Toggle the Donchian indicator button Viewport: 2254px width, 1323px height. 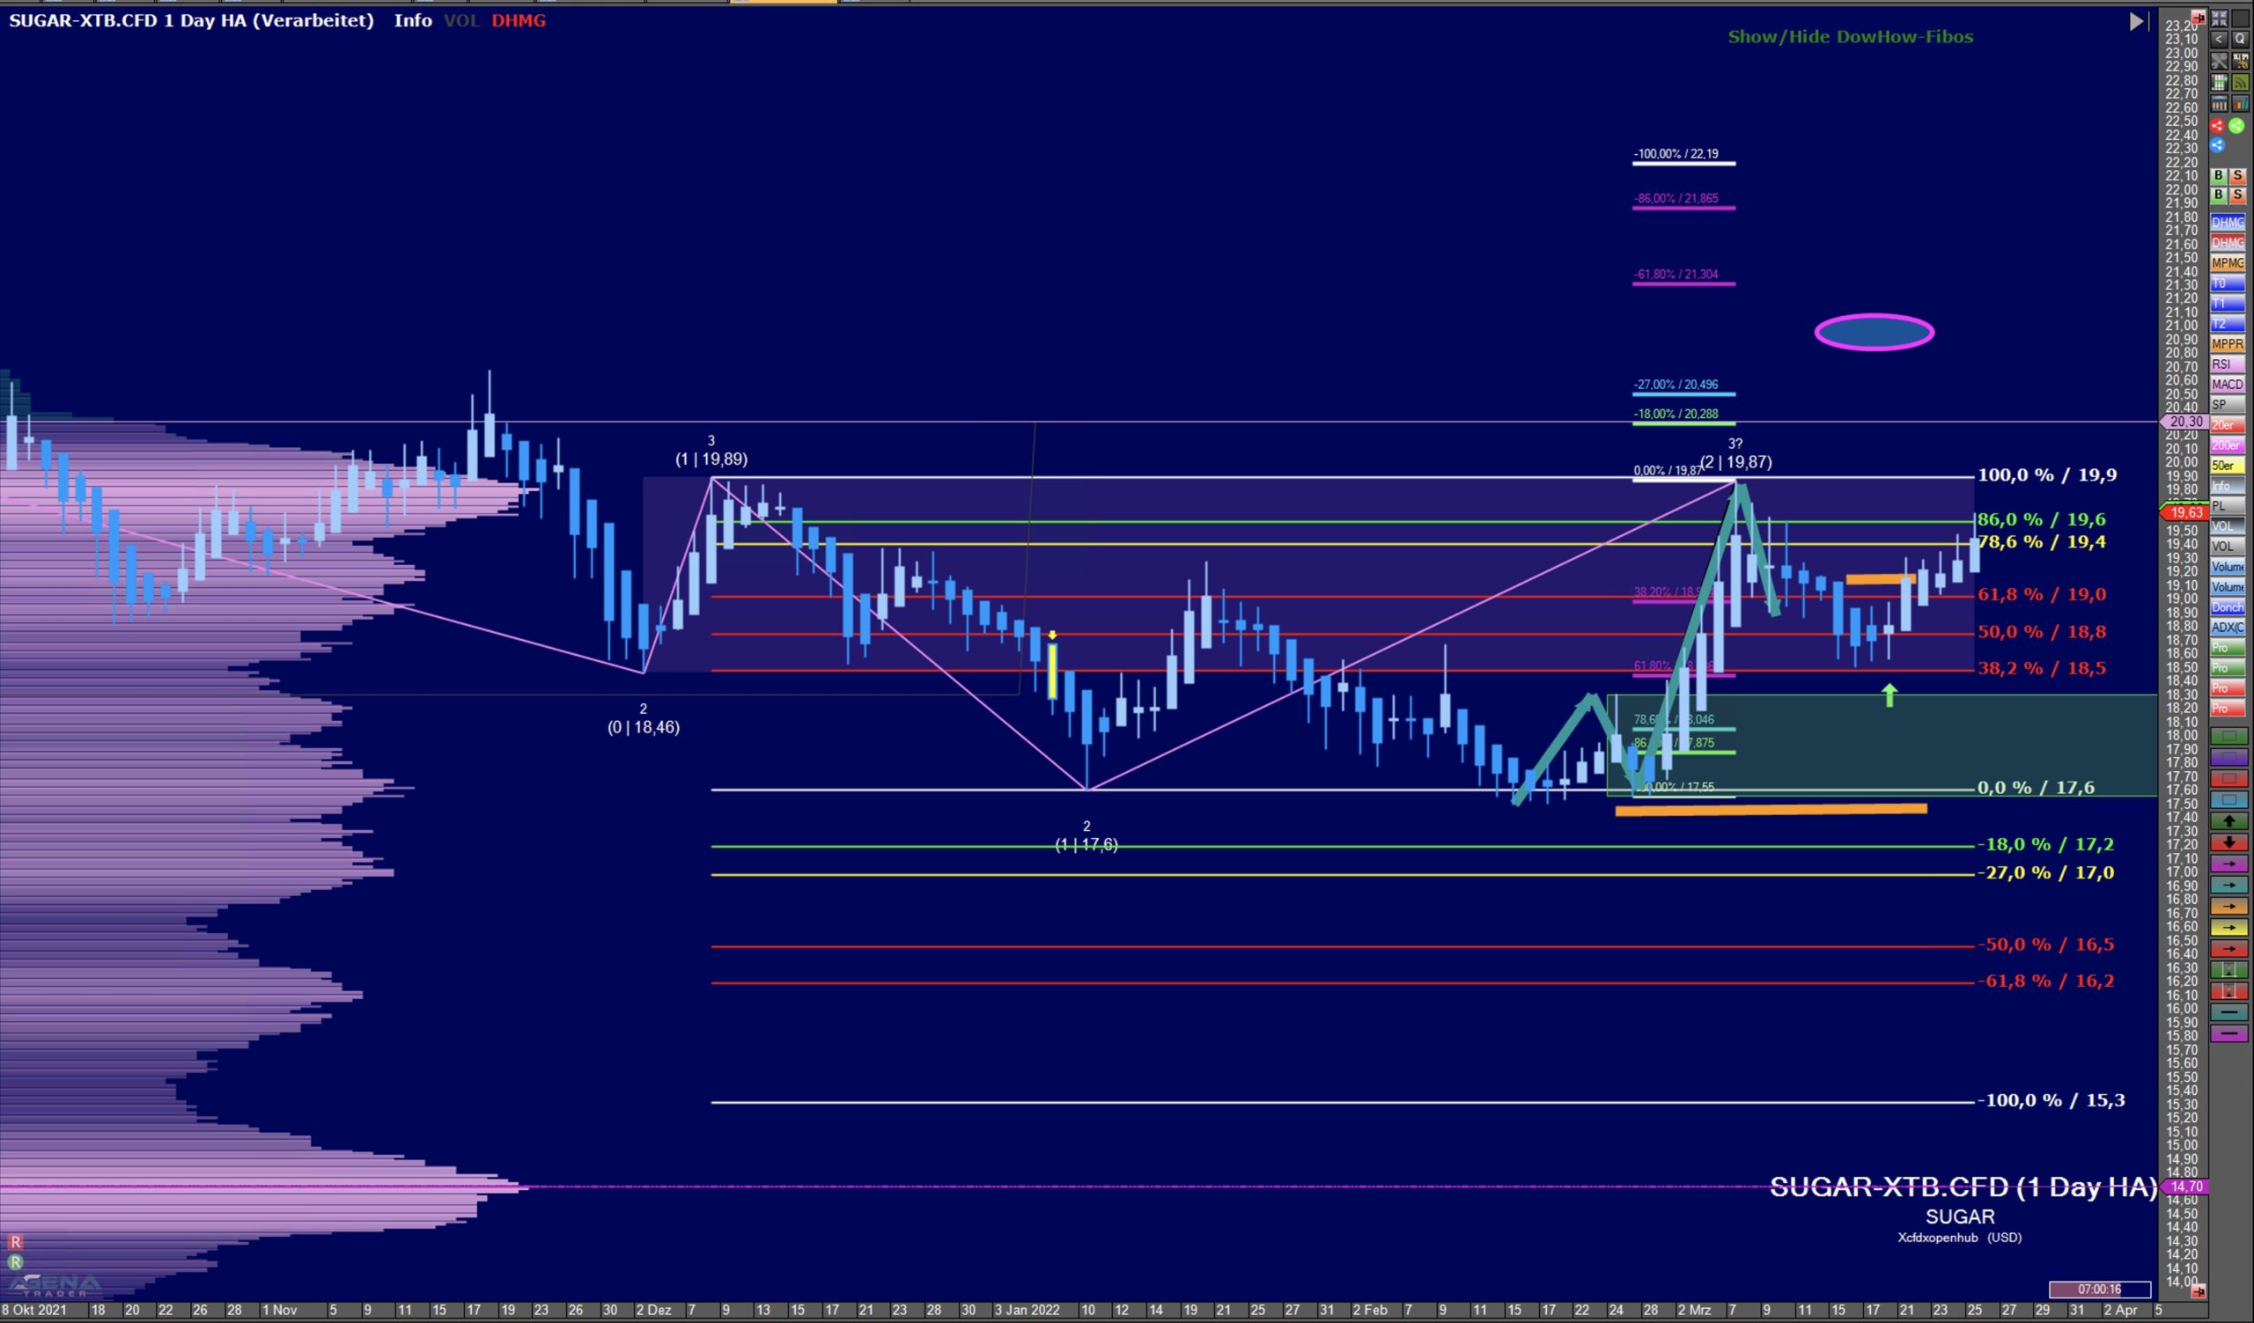(2227, 607)
